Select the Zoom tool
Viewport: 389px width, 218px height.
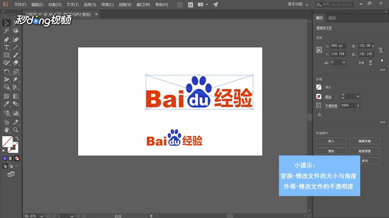(16, 130)
